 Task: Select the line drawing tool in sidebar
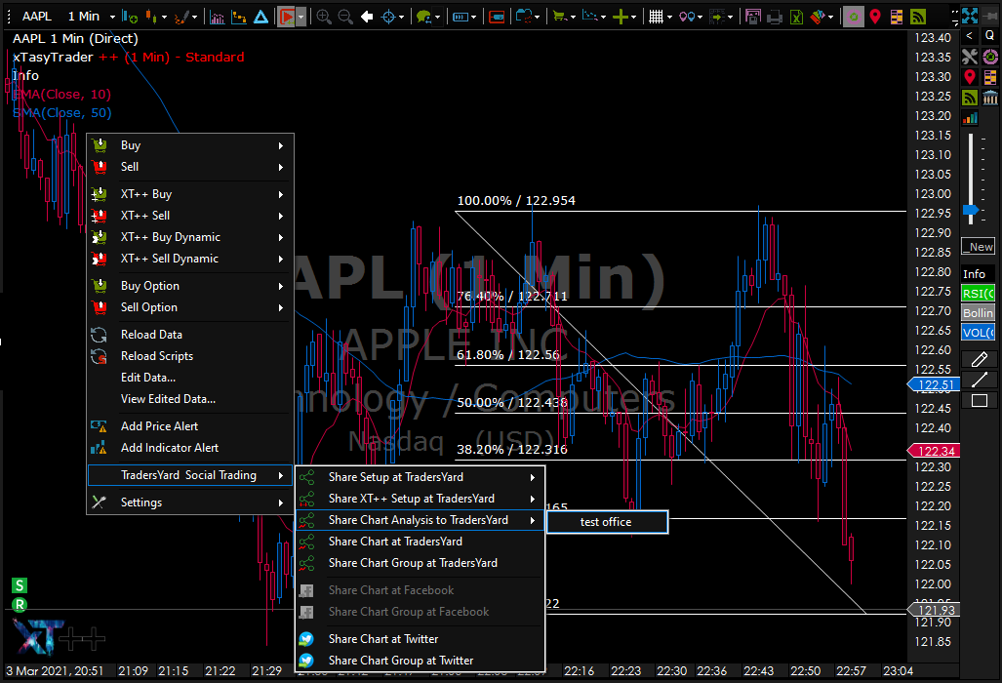pyautogui.click(x=979, y=381)
